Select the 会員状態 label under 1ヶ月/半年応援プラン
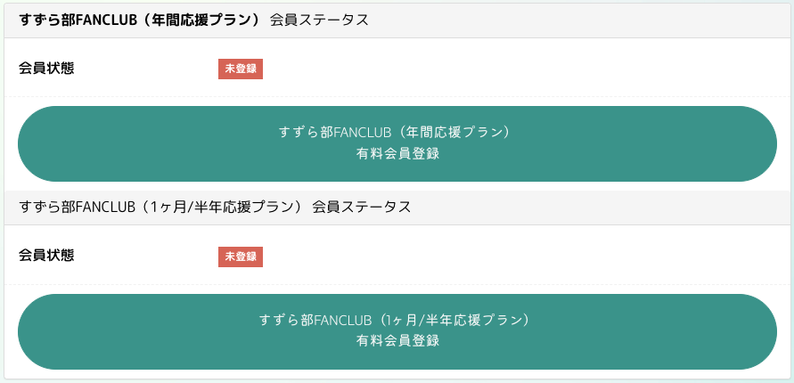Viewport: 794px width, 383px height. 46,256
